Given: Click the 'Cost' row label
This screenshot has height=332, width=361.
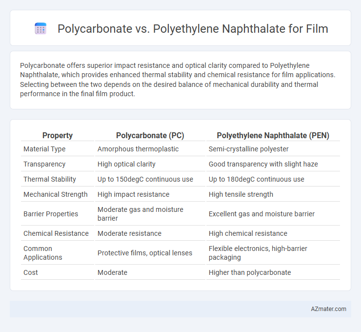Looking at the screenshot, I should click(31, 272).
